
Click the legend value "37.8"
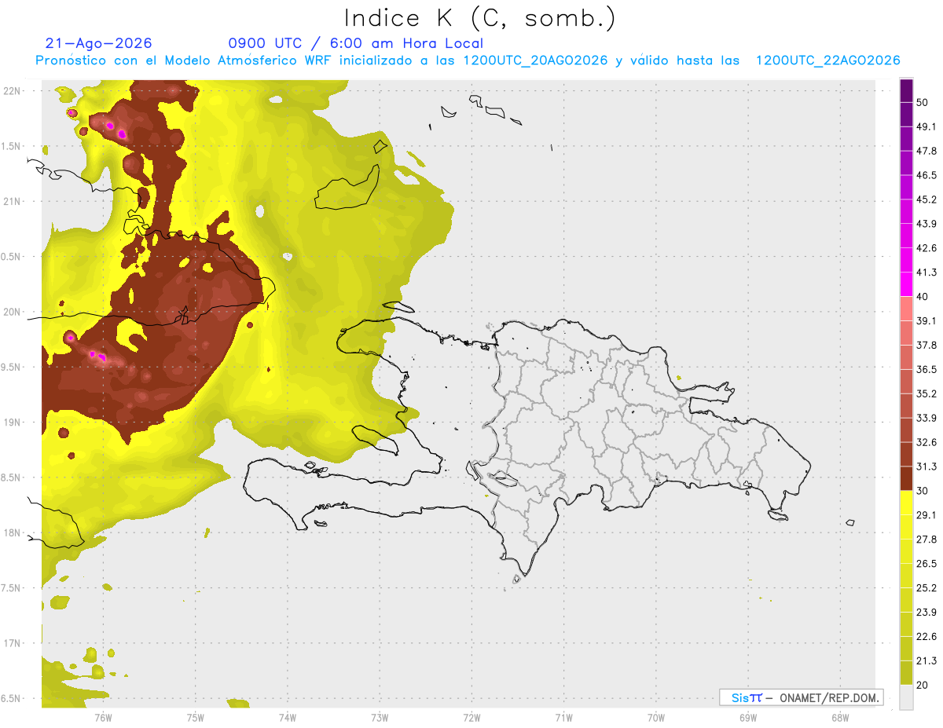(x=926, y=346)
